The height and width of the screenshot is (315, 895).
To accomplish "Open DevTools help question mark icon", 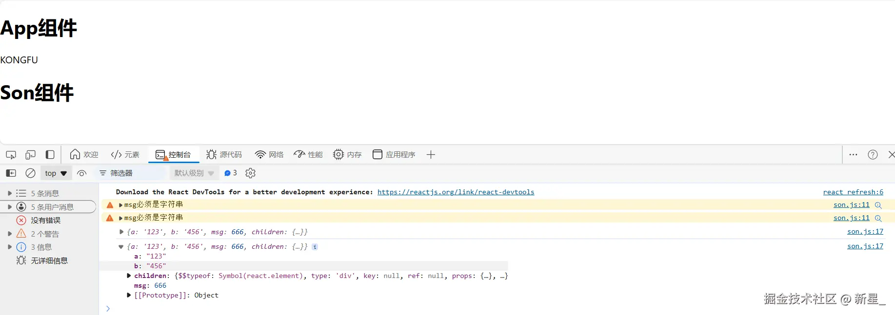I will [873, 155].
